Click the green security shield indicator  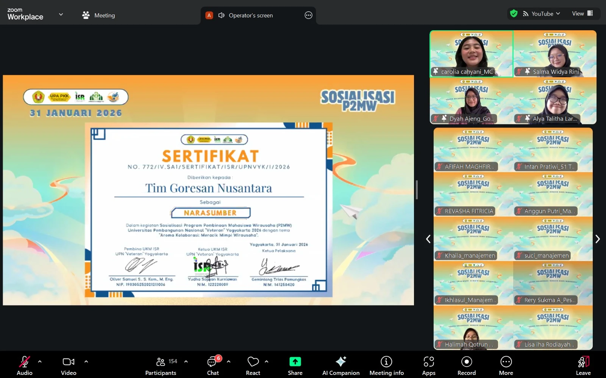pyautogui.click(x=514, y=13)
